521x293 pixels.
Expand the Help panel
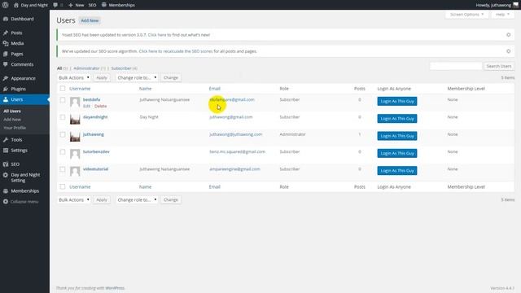[502, 15]
